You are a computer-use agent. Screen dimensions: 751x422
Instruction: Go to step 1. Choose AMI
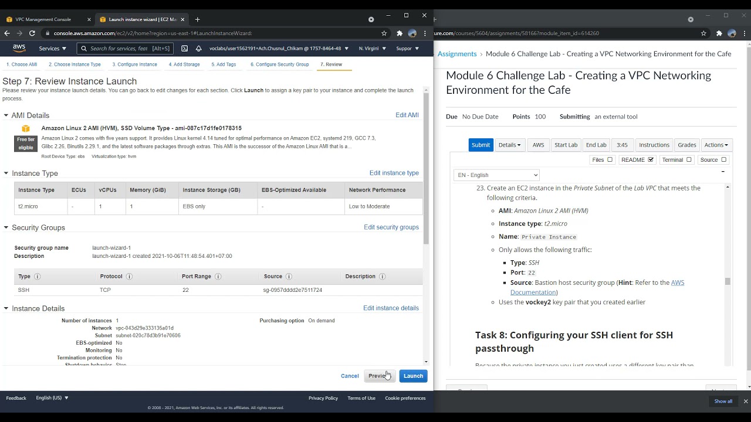pyautogui.click(x=22, y=64)
